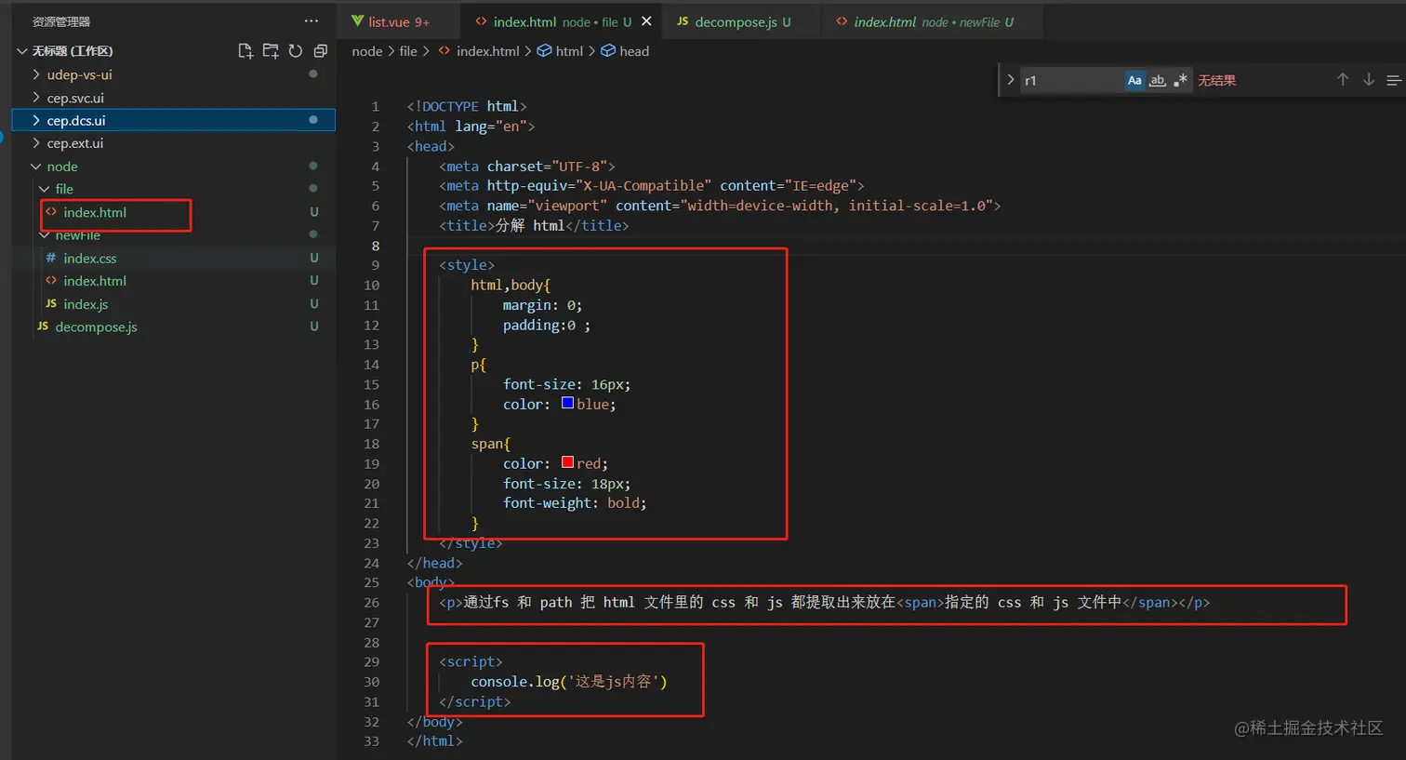Click line number 8 in the gutter
1406x760 pixels.
[x=376, y=246]
